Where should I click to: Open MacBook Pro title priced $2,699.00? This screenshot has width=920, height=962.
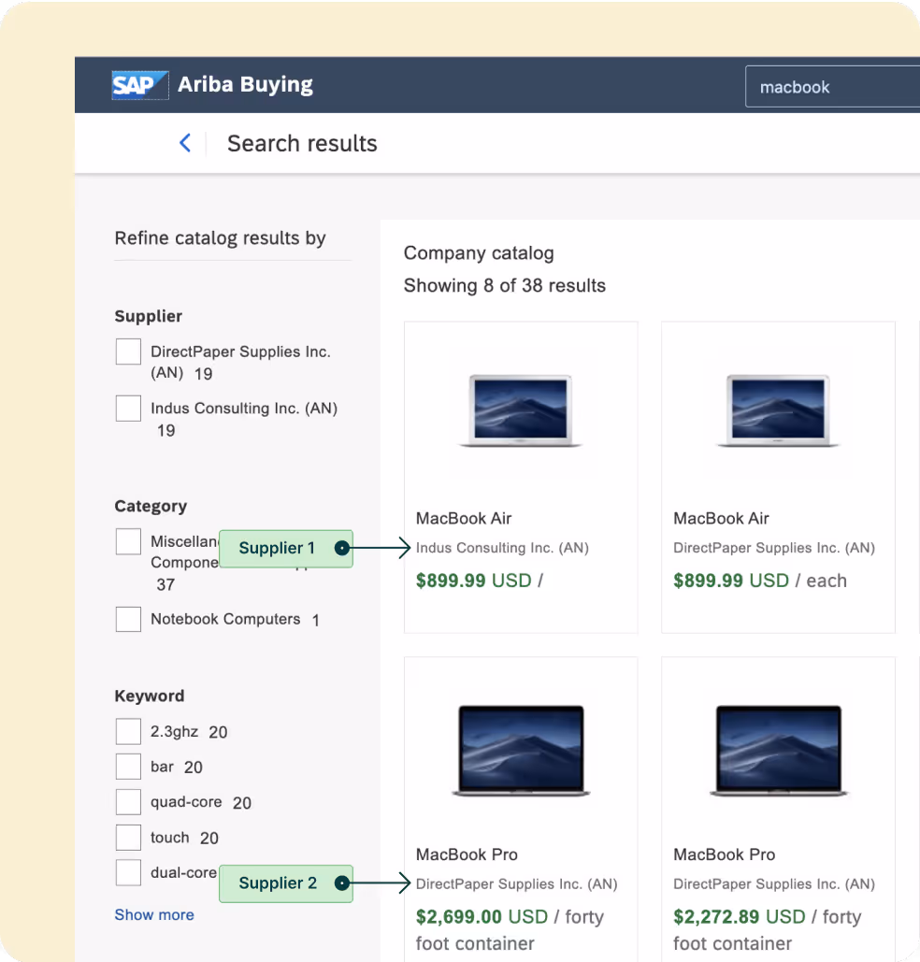(x=467, y=854)
